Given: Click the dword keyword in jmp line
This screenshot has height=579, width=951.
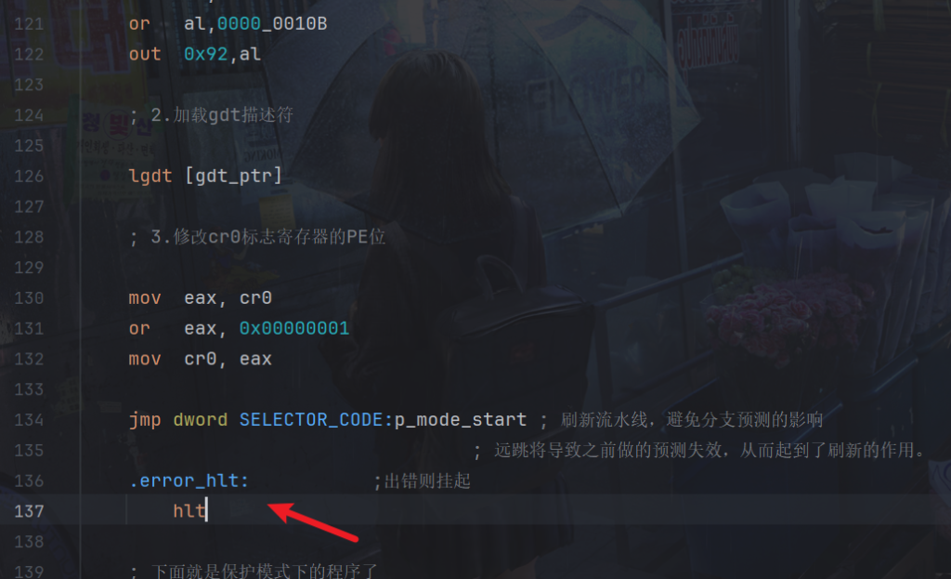Looking at the screenshot, I should (x=201, y=419).
